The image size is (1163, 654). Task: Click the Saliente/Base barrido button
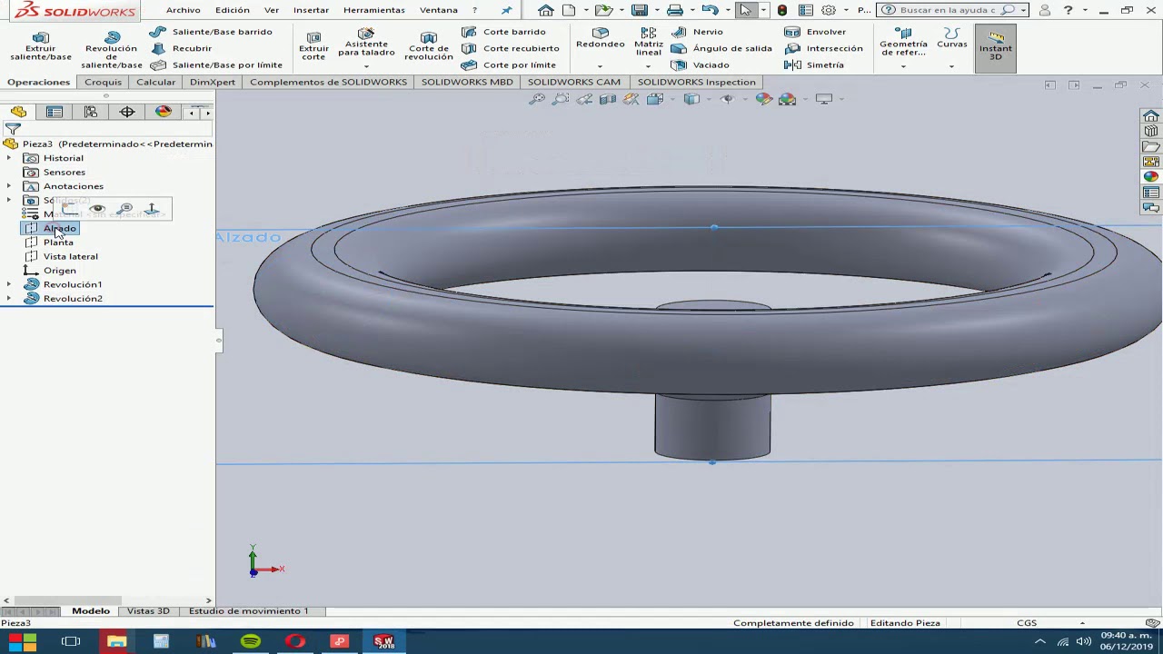coord(211,32)
